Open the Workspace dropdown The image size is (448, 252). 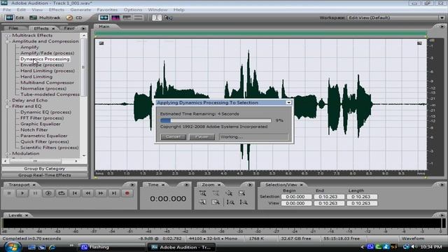(x=442, y=17)
